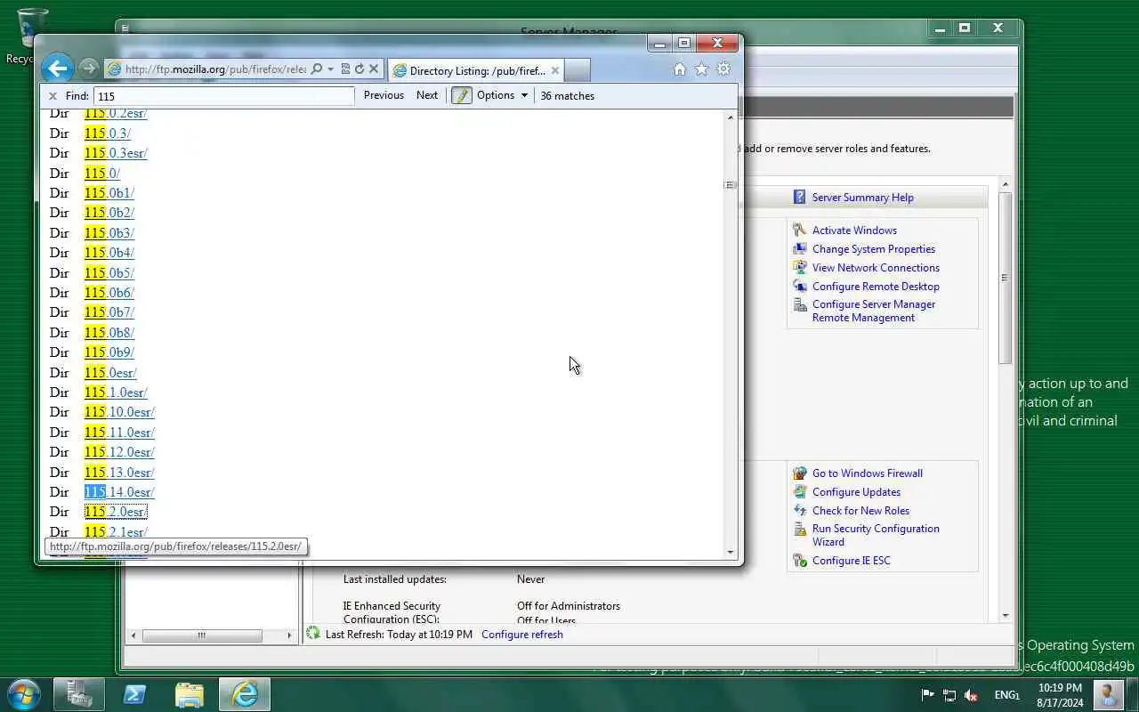Open Server Manager from taskbar
This screenshot has width=1139, height=712.
click(79, 693)
